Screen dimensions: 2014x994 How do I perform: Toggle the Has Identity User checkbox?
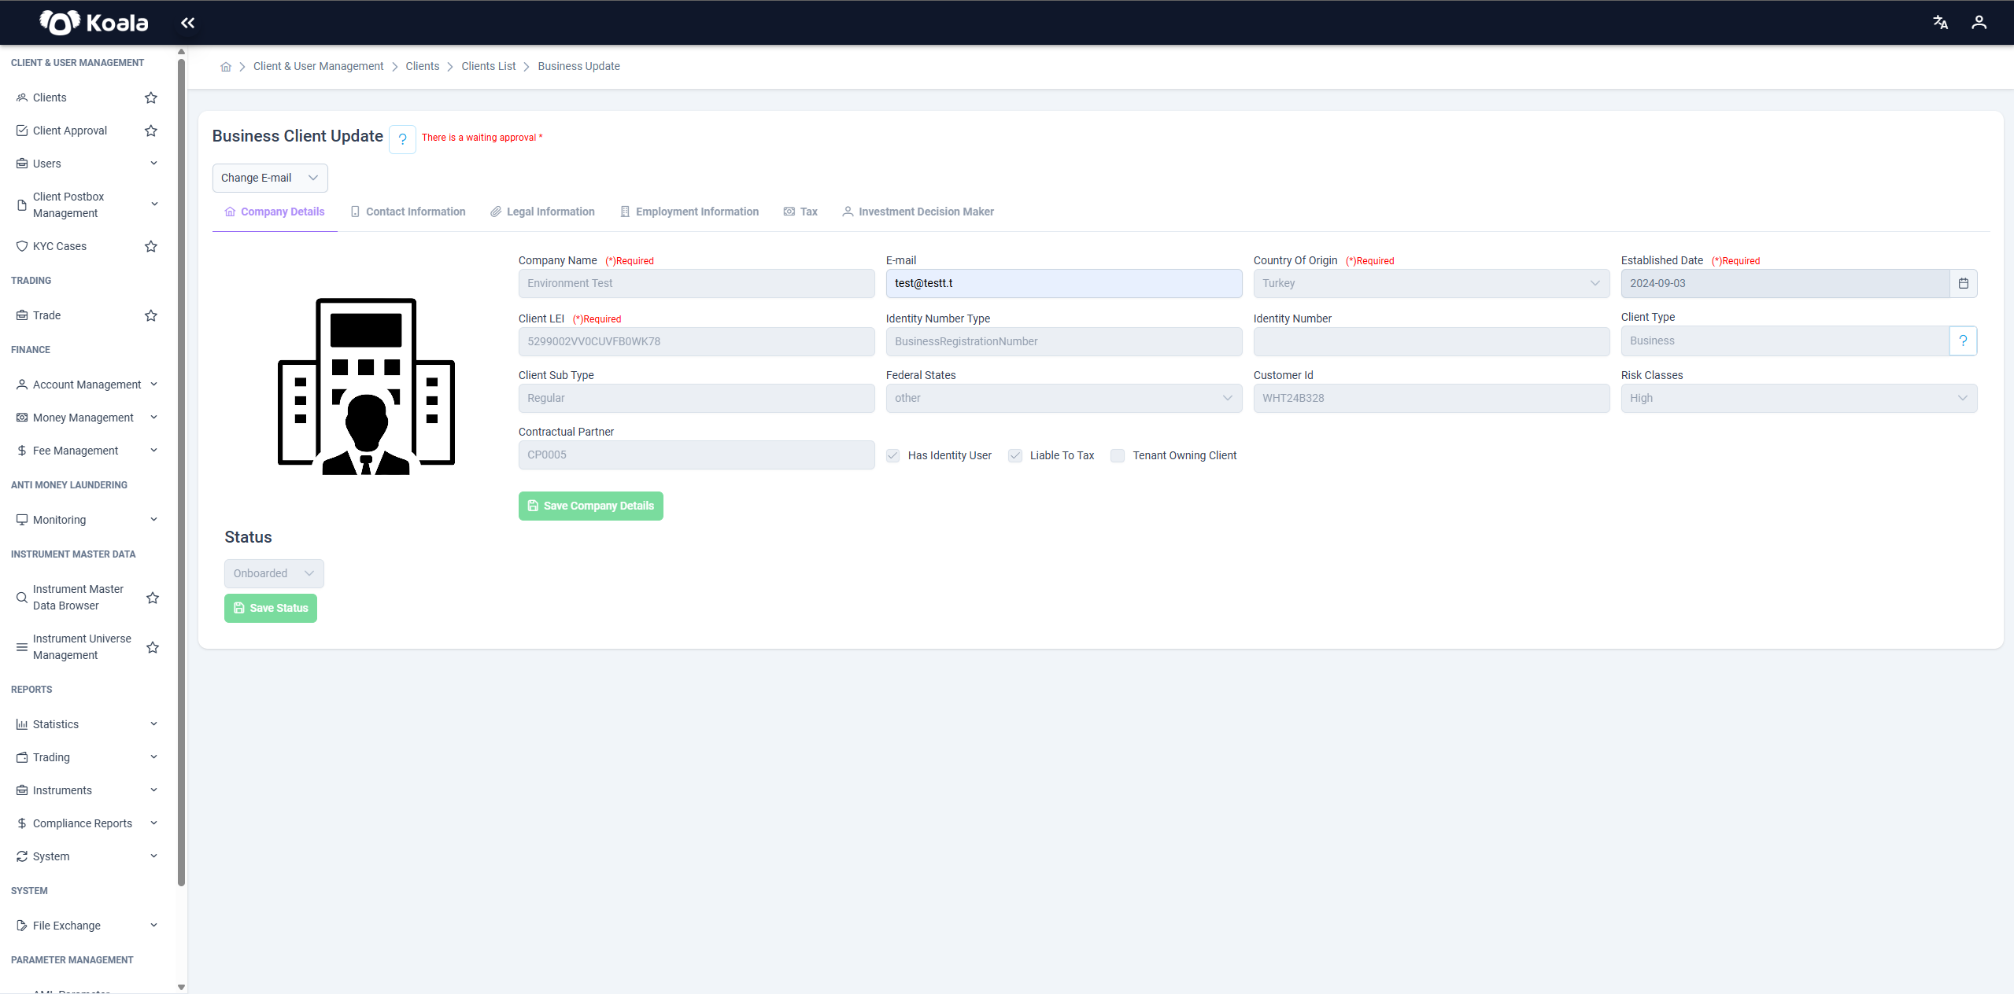click(x=892, y=455)
